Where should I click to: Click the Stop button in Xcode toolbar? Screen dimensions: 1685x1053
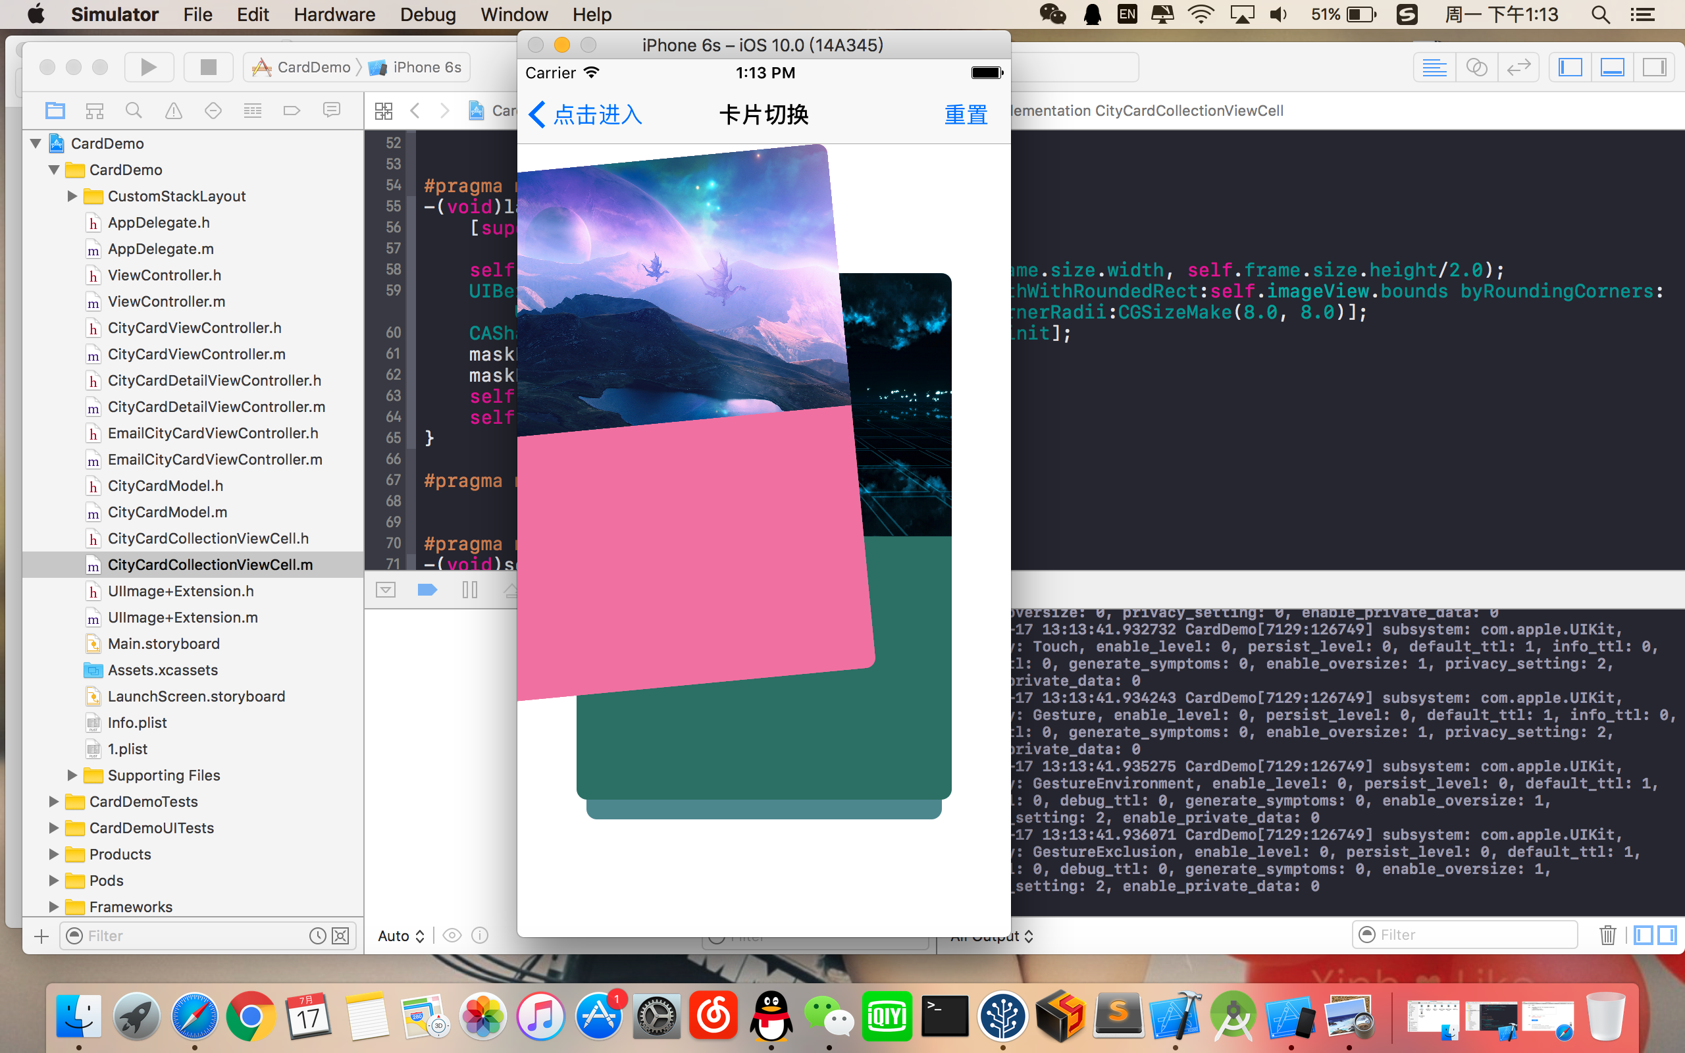[207, 67]
